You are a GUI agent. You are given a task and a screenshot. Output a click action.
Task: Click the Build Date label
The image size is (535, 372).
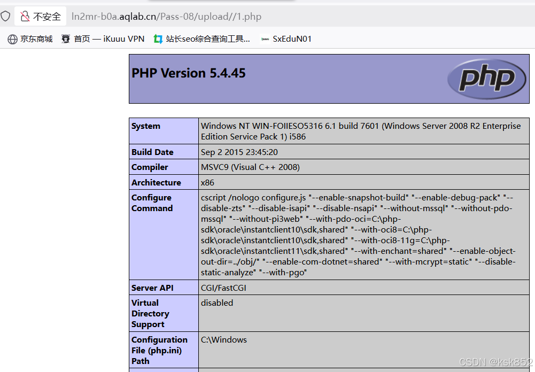tap(152, 152)
